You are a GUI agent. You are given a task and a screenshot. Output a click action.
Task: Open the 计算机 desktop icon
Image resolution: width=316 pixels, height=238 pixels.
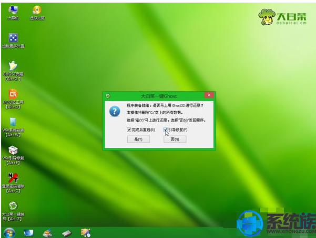[x=13, y=13]
